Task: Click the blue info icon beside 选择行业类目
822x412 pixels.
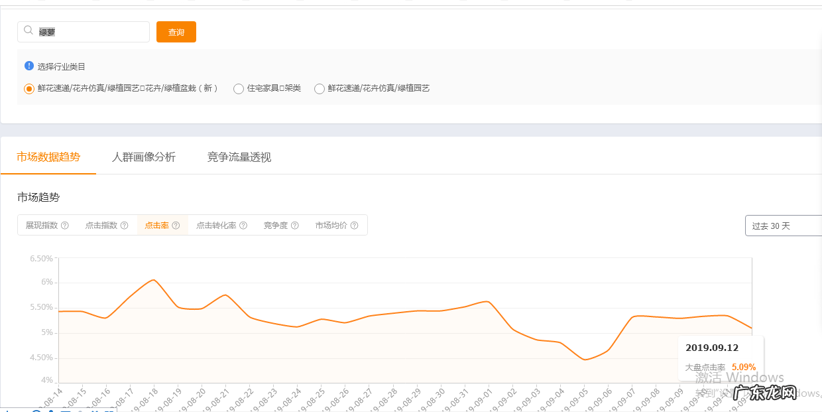Action: pyautogui.click(x=27, y=66)
